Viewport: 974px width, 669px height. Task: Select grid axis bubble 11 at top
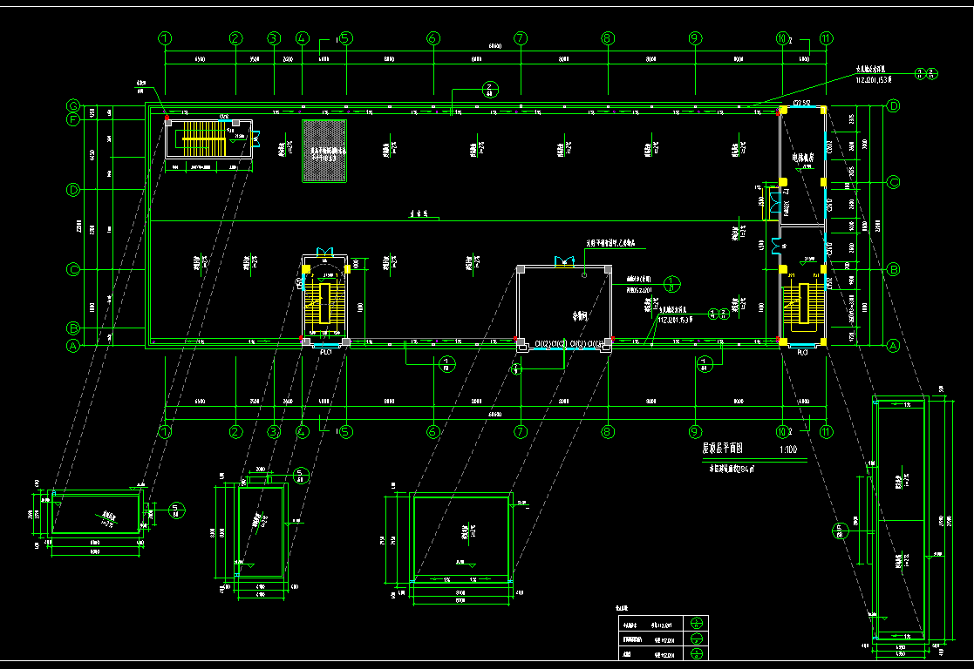(826, 38)
